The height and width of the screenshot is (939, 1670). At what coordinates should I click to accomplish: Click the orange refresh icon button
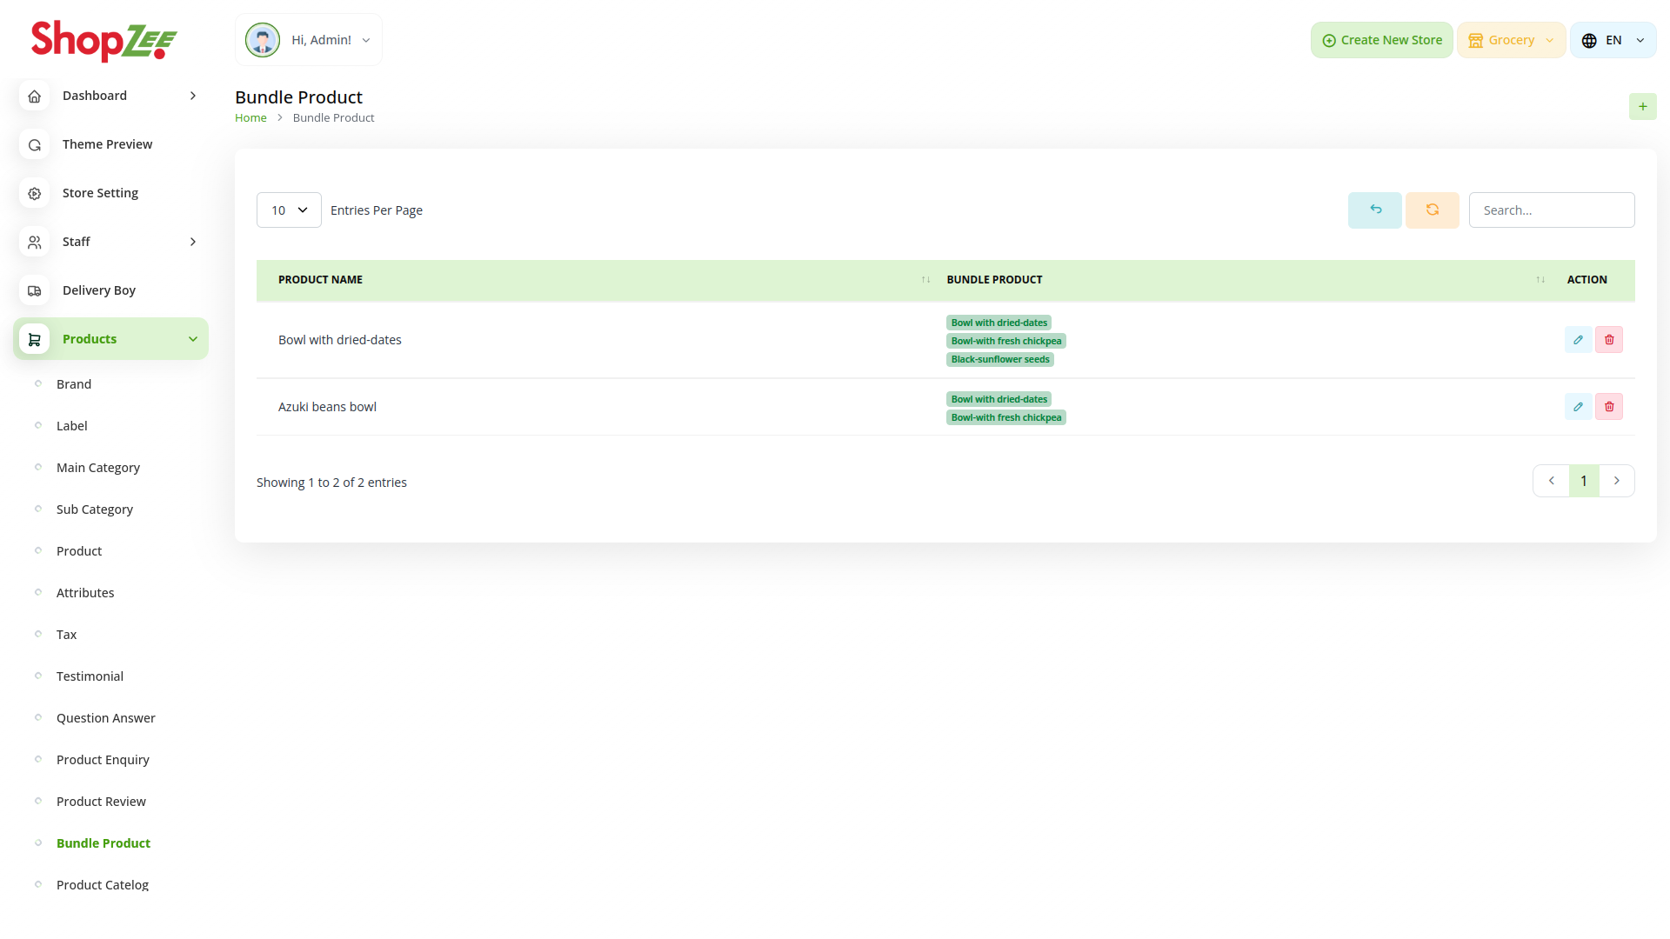click(1432, 210)
